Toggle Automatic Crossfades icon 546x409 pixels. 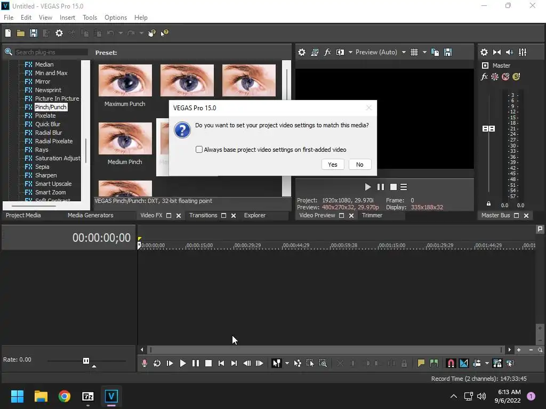464,363
